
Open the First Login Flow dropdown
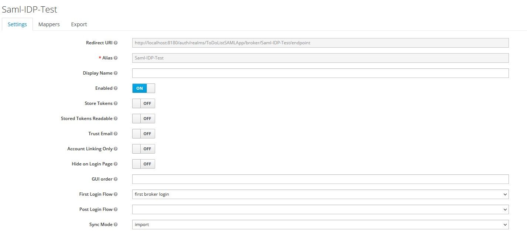tap(320, 194)
